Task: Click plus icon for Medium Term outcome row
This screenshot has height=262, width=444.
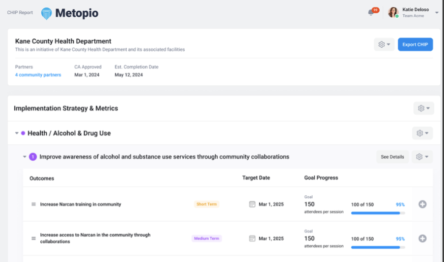Action: 422,238
